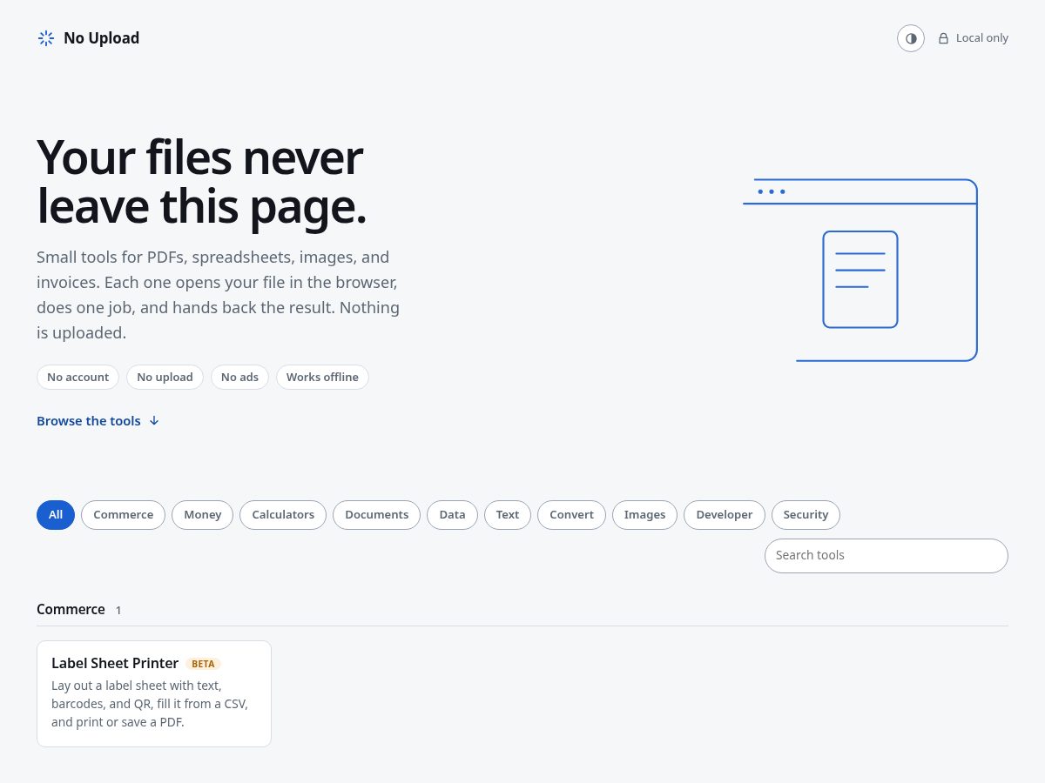This screenshot has width=1045, height=783.
Task: Click the No upload pill
Action: 165,378
